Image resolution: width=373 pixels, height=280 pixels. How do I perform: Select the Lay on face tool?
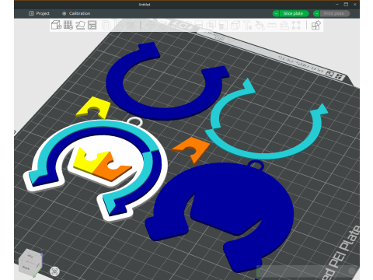(186, 25)
